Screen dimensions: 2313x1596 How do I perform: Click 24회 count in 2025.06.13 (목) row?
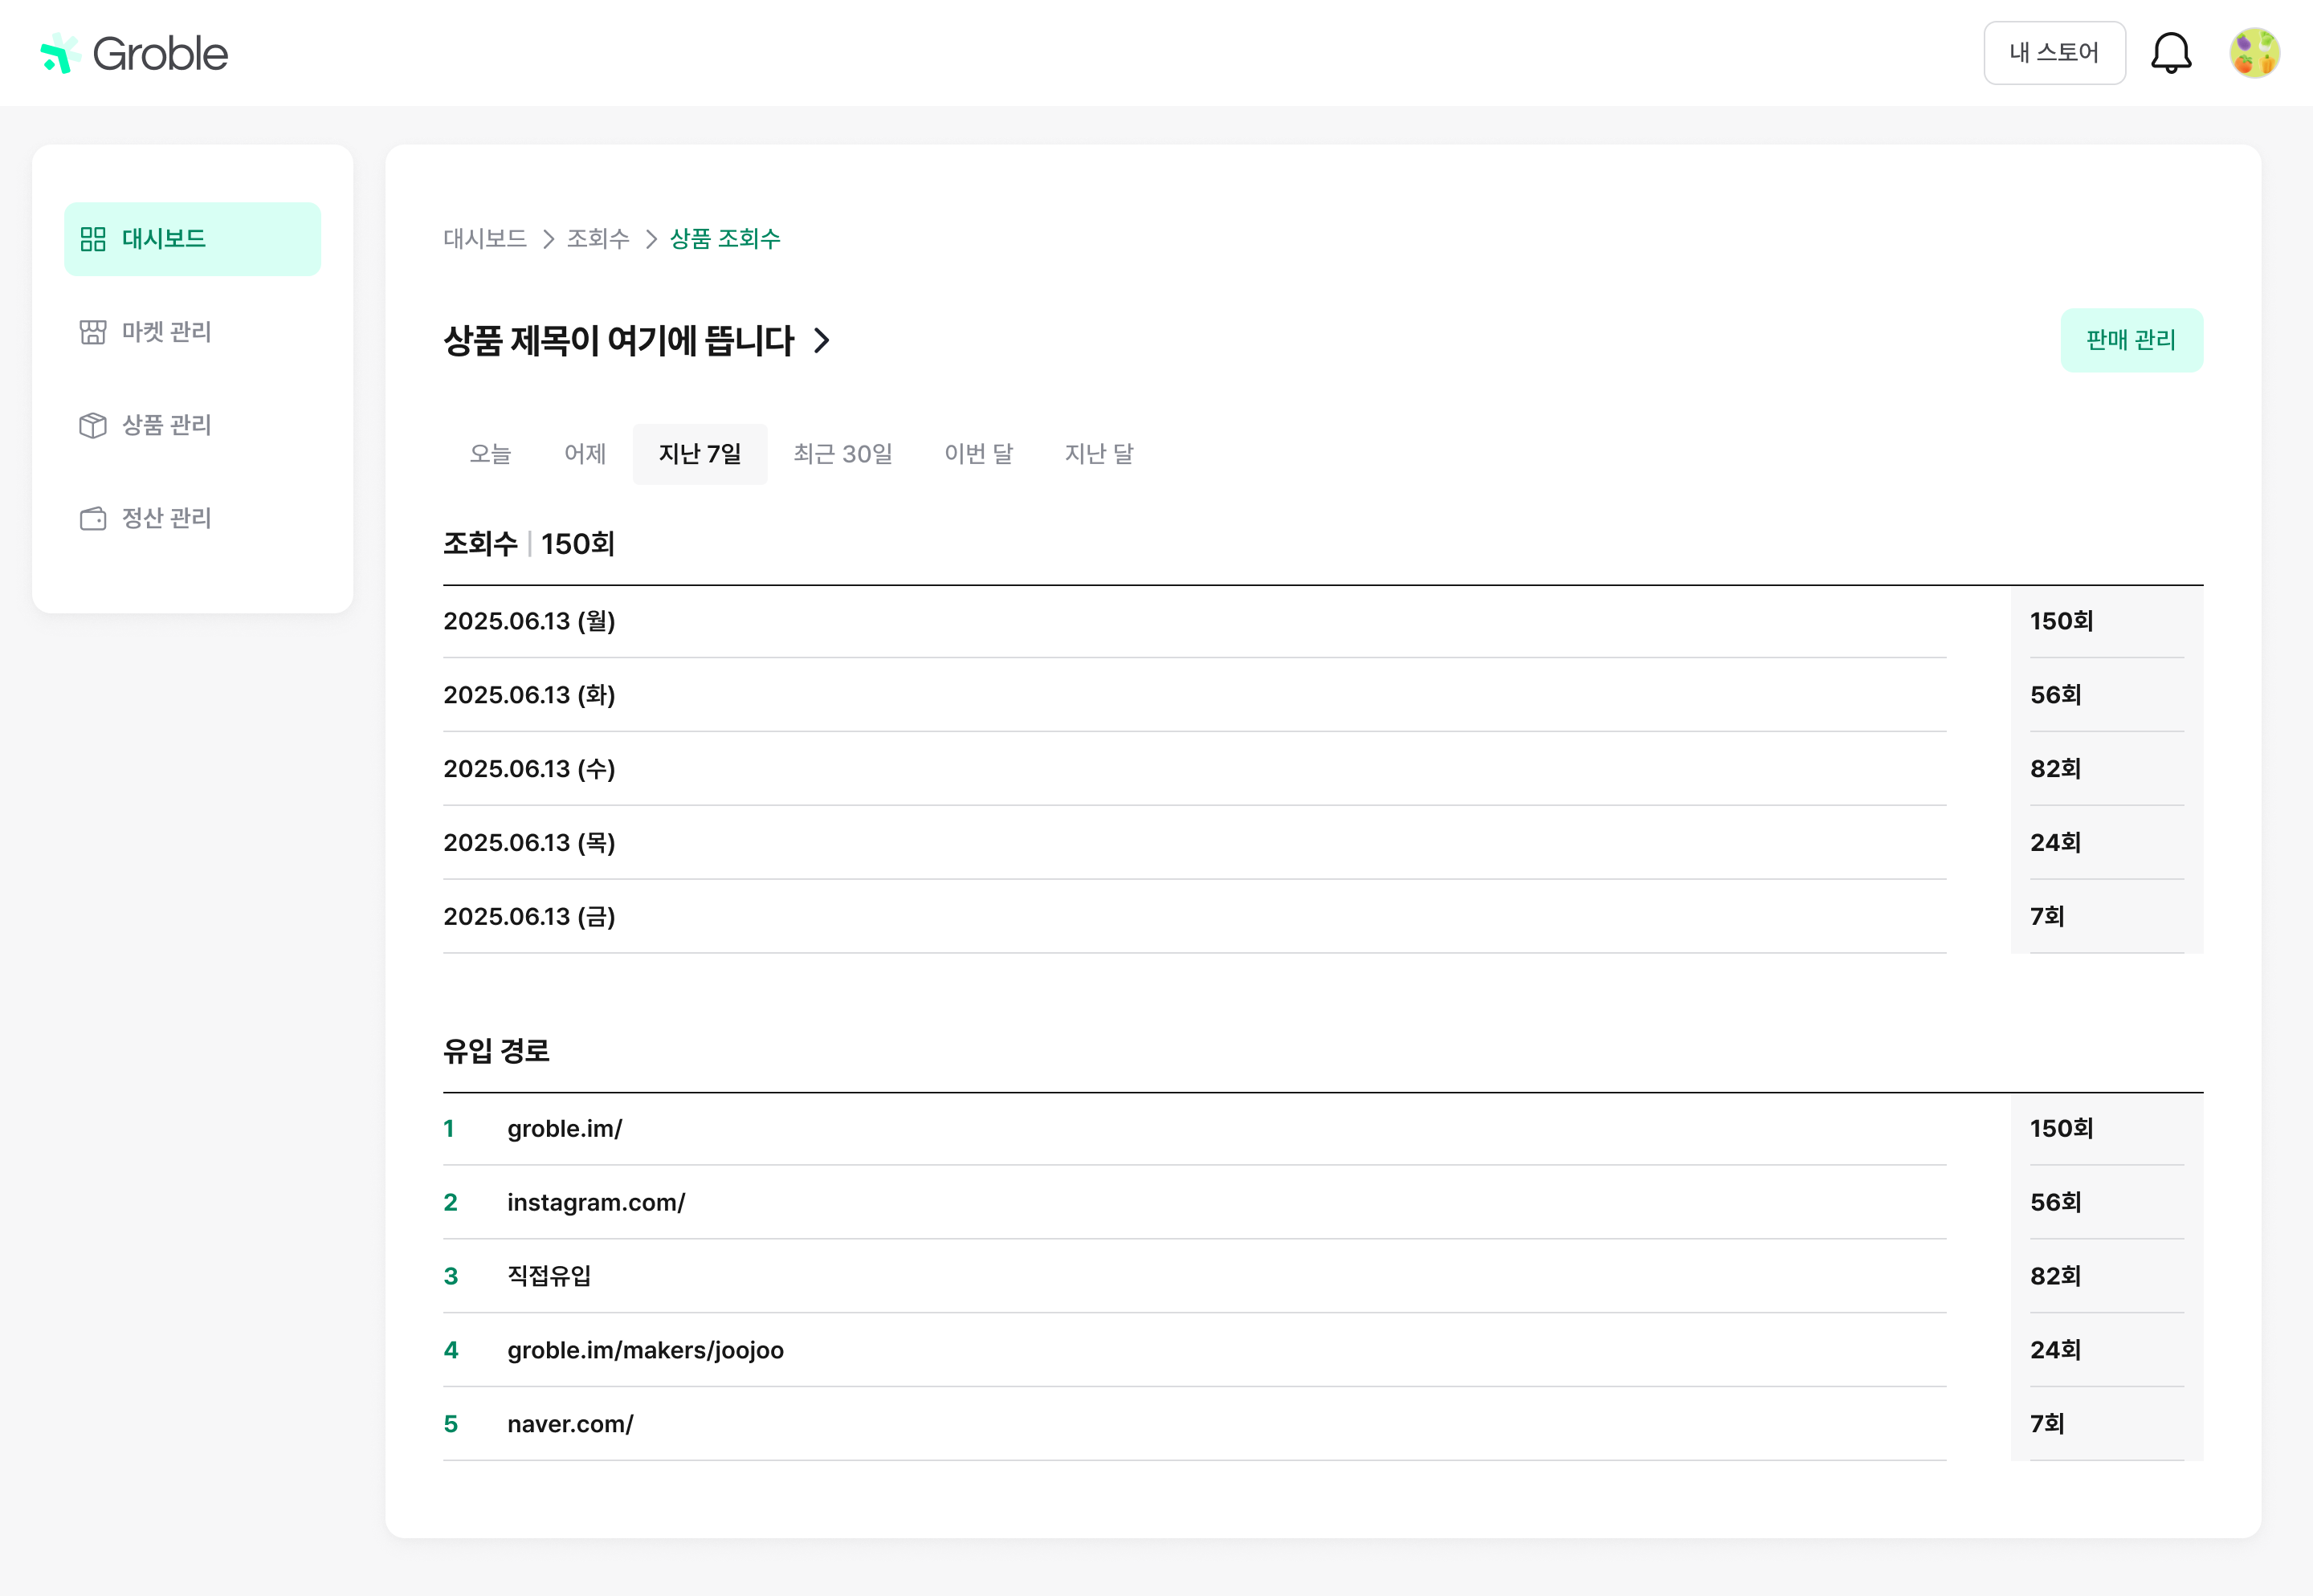point(2055,843)
